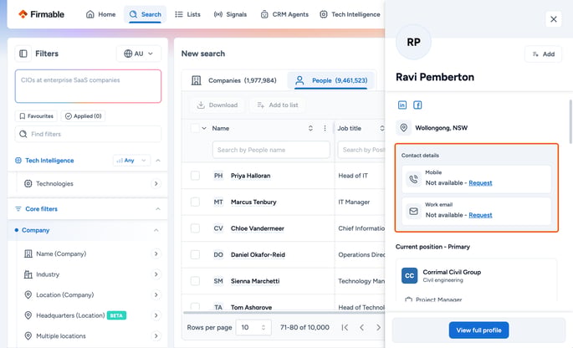Open CRM Agents tab
573x348 pixels.
click(284, 14)
